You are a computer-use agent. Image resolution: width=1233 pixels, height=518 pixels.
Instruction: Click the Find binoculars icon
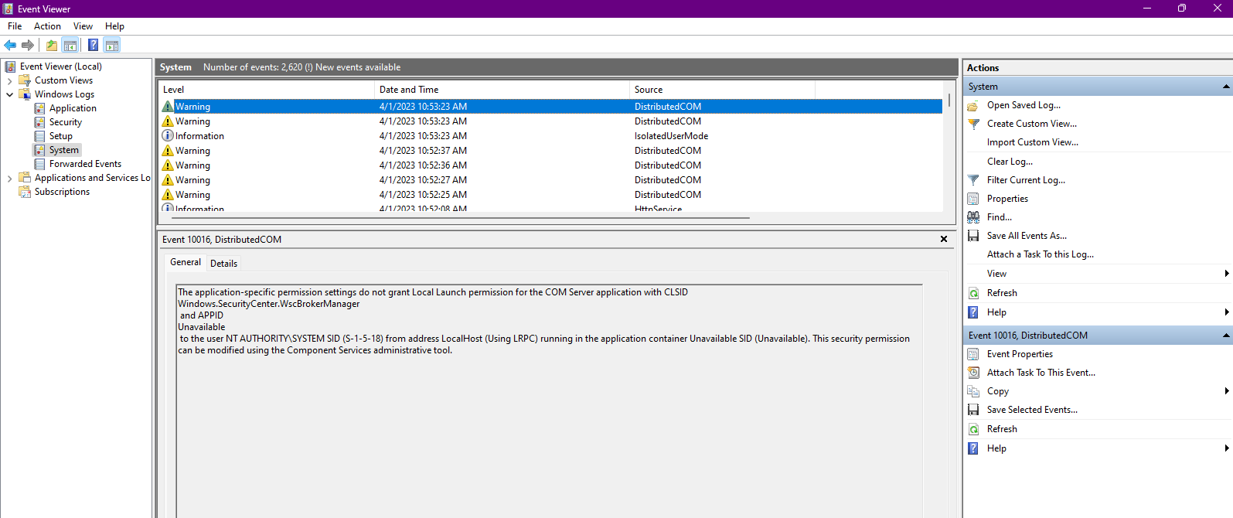973,217
